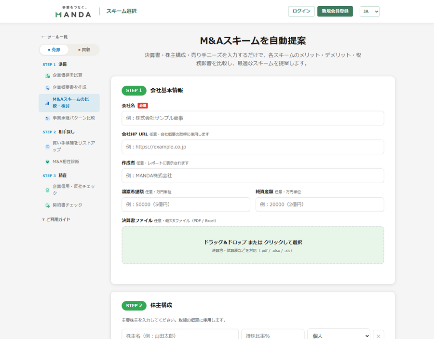Click the STEP 2 相手探し sidebar heading
Viewport: 434px width, 339px height.
click(x=59, y=132)
